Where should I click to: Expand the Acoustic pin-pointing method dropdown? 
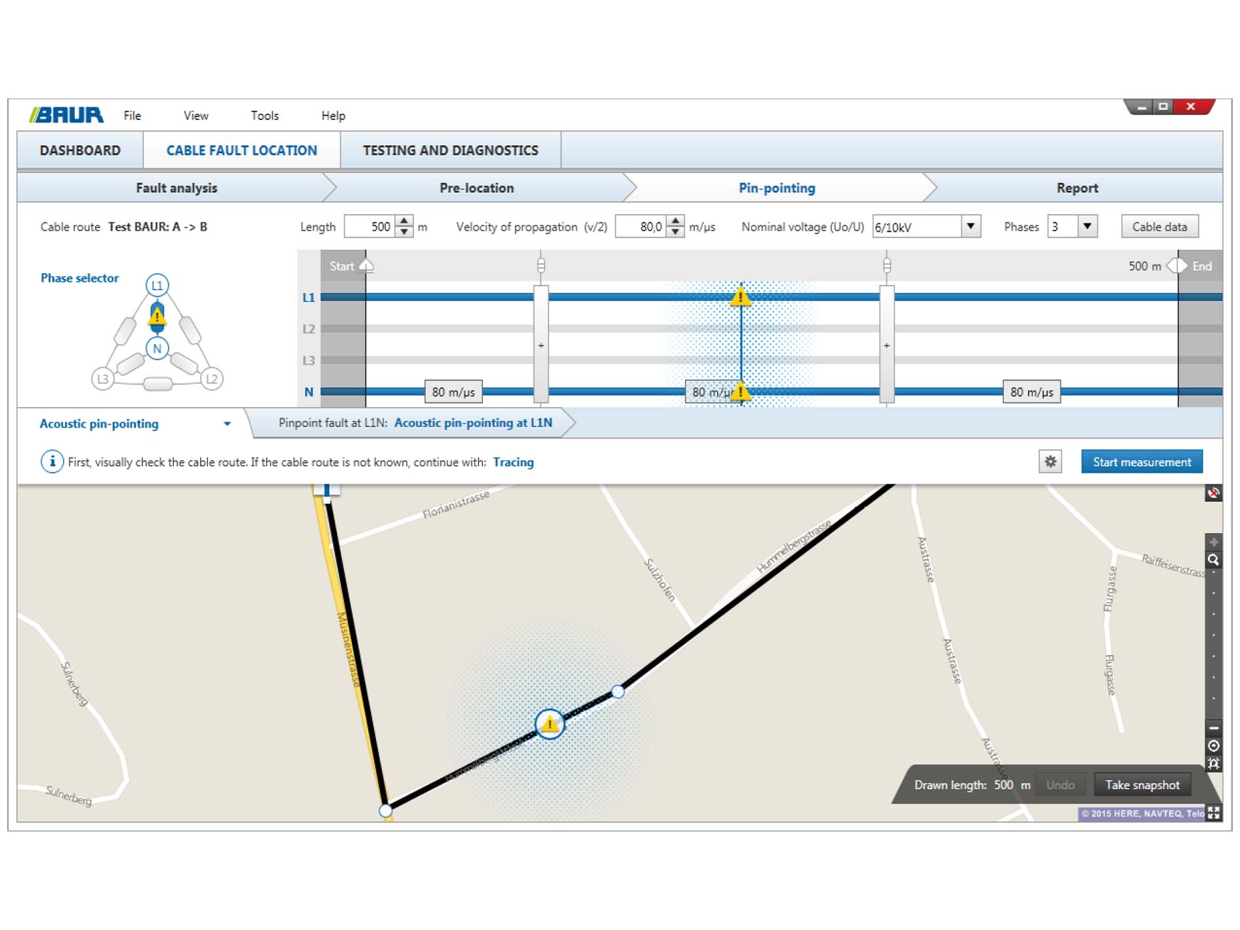[x=227, y=424]
